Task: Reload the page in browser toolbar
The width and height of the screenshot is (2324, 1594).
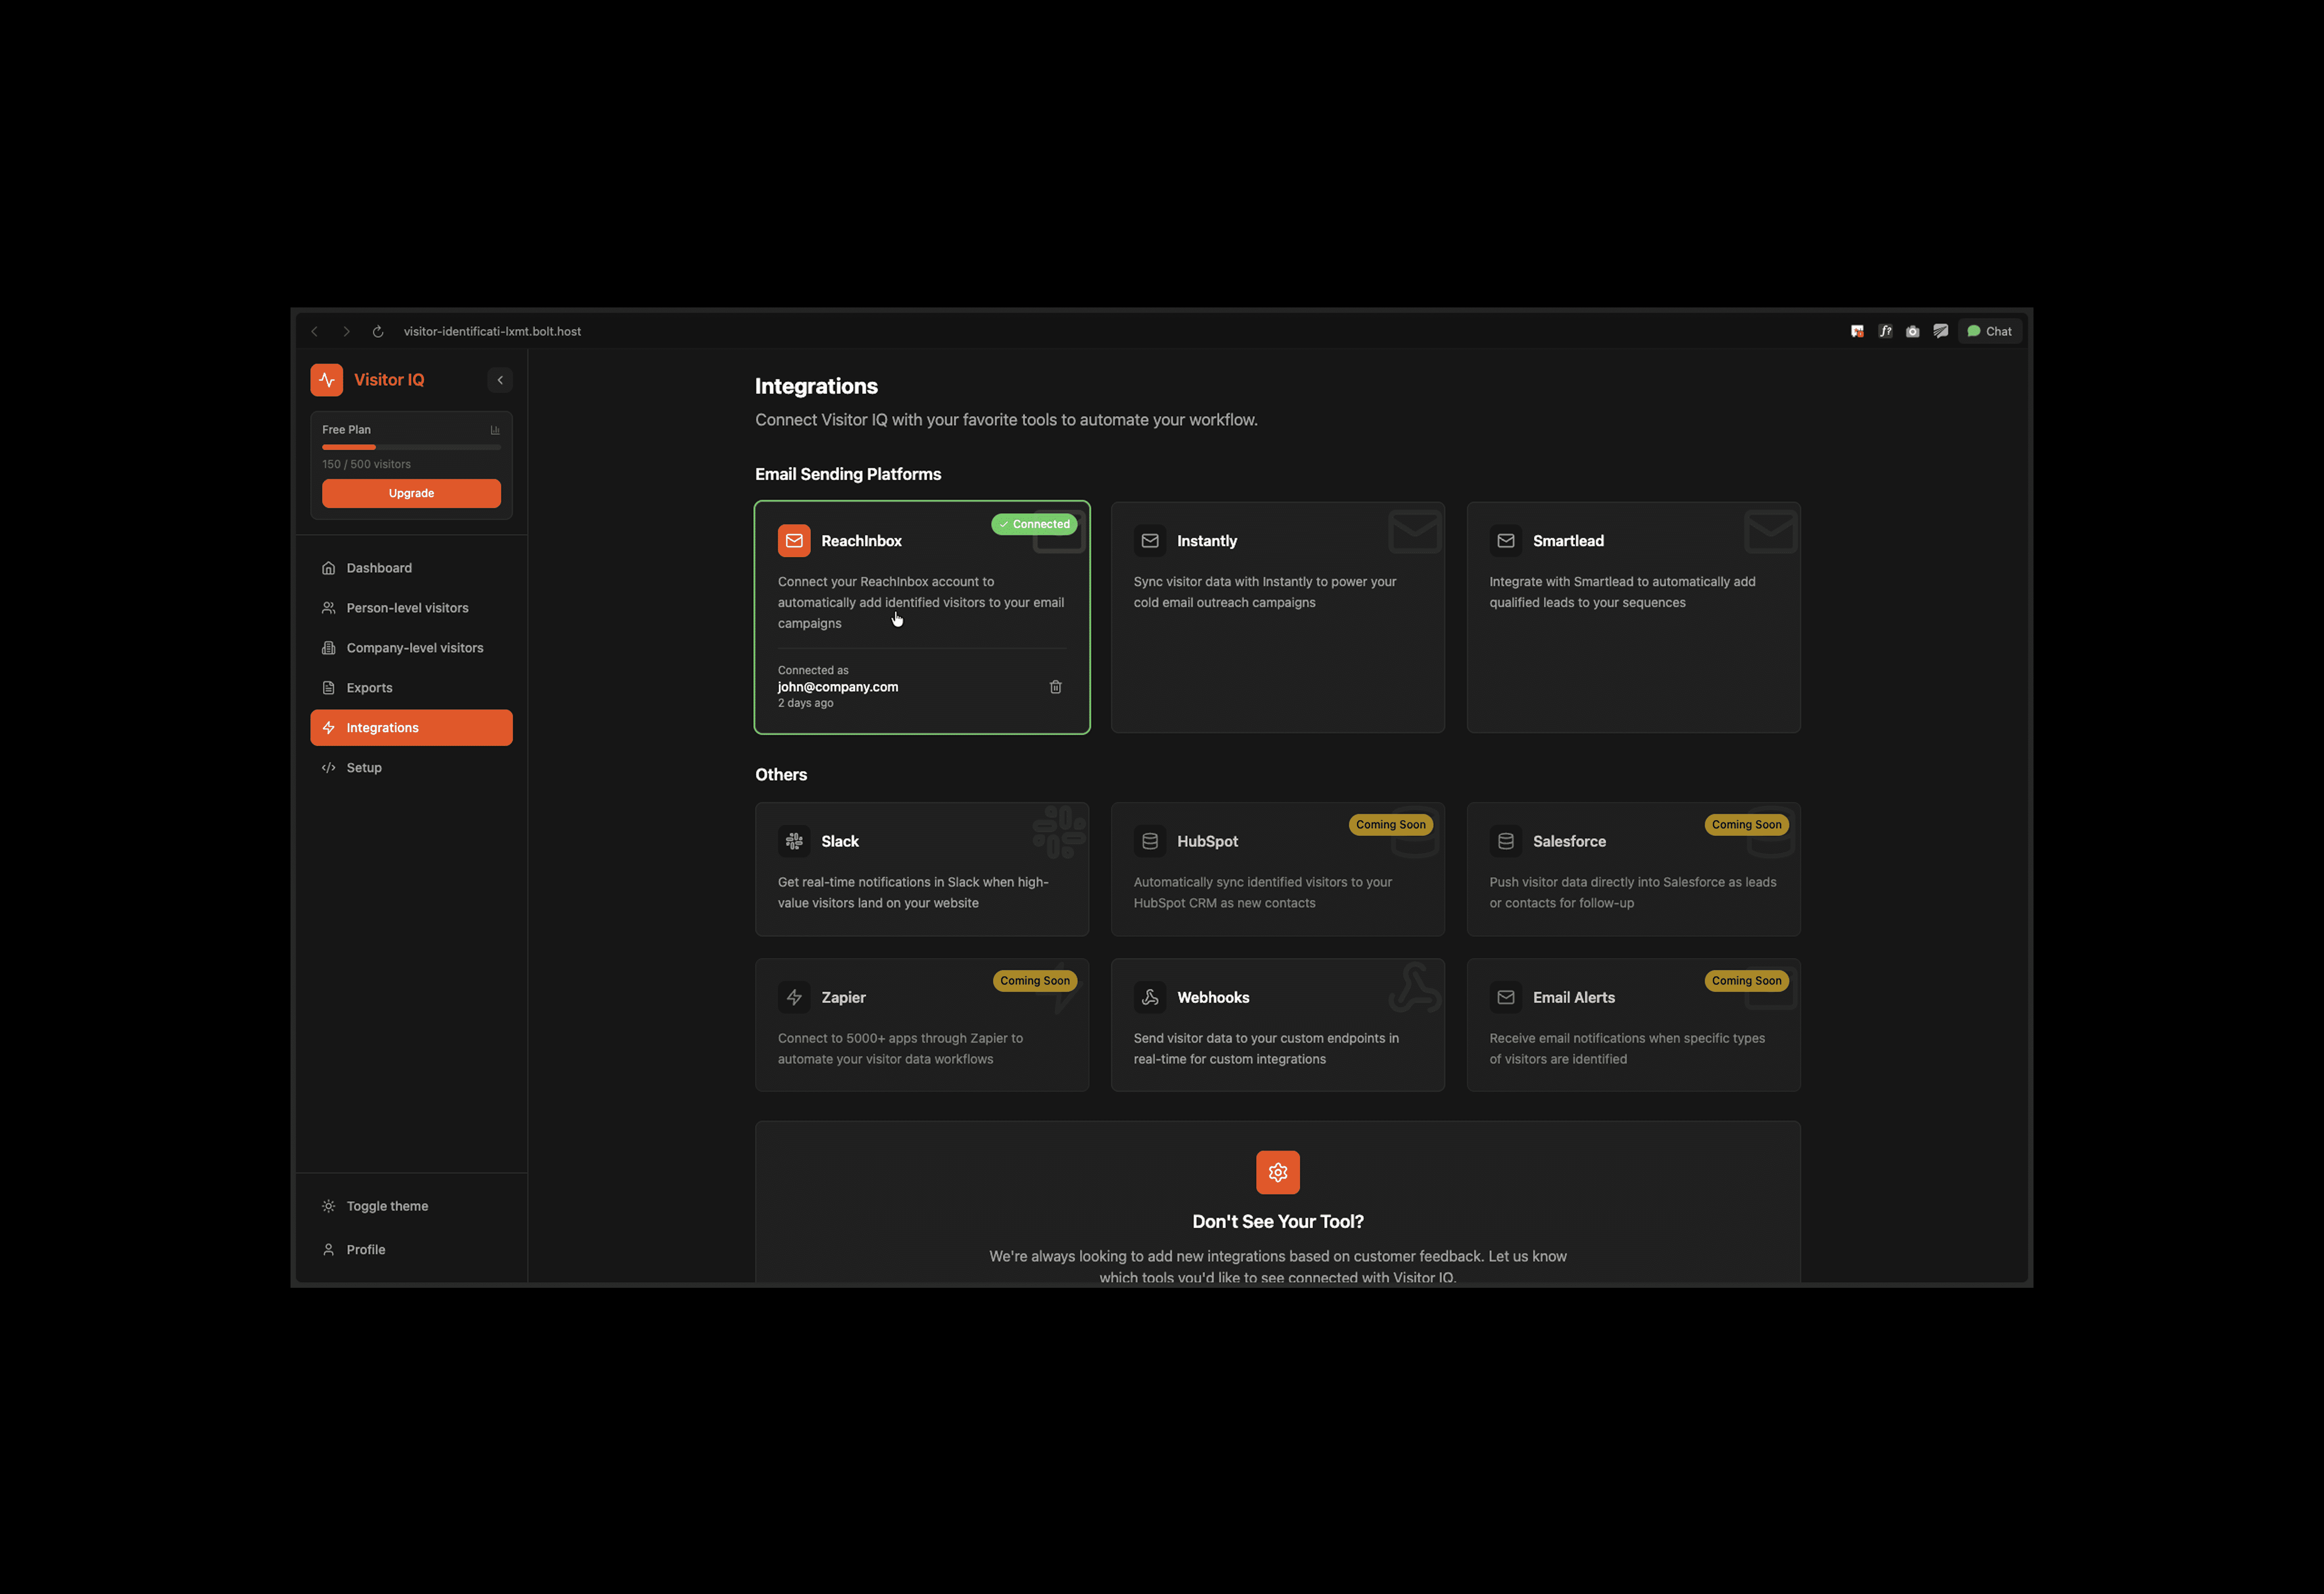Action: coord(378,332)
